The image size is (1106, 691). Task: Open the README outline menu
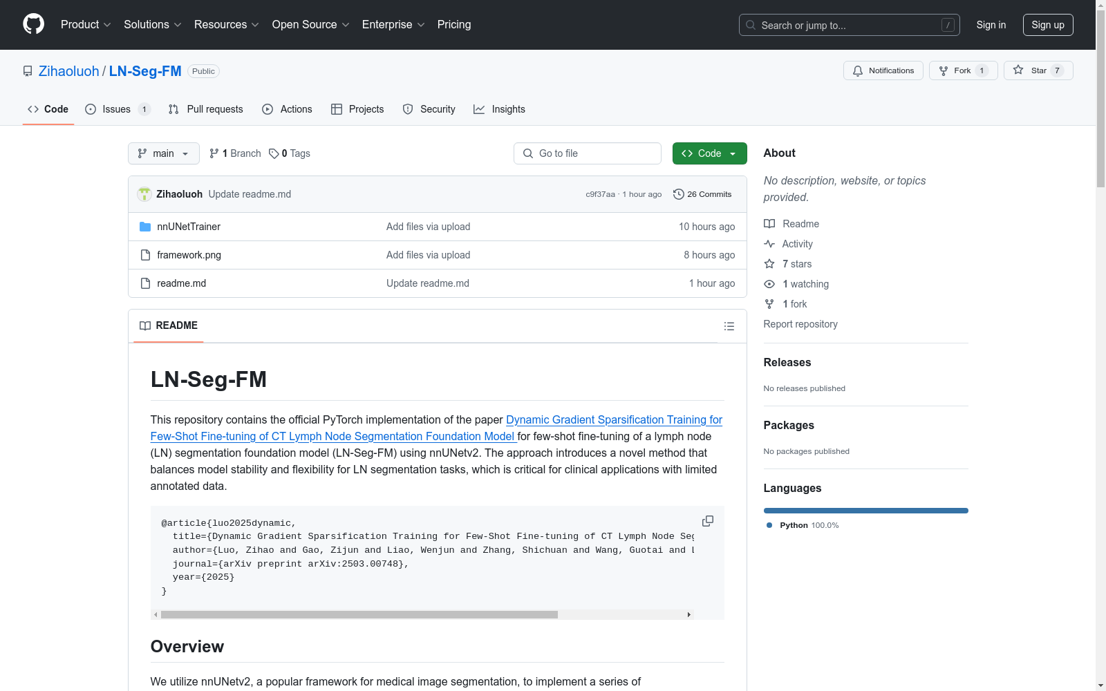pos(729,326)
